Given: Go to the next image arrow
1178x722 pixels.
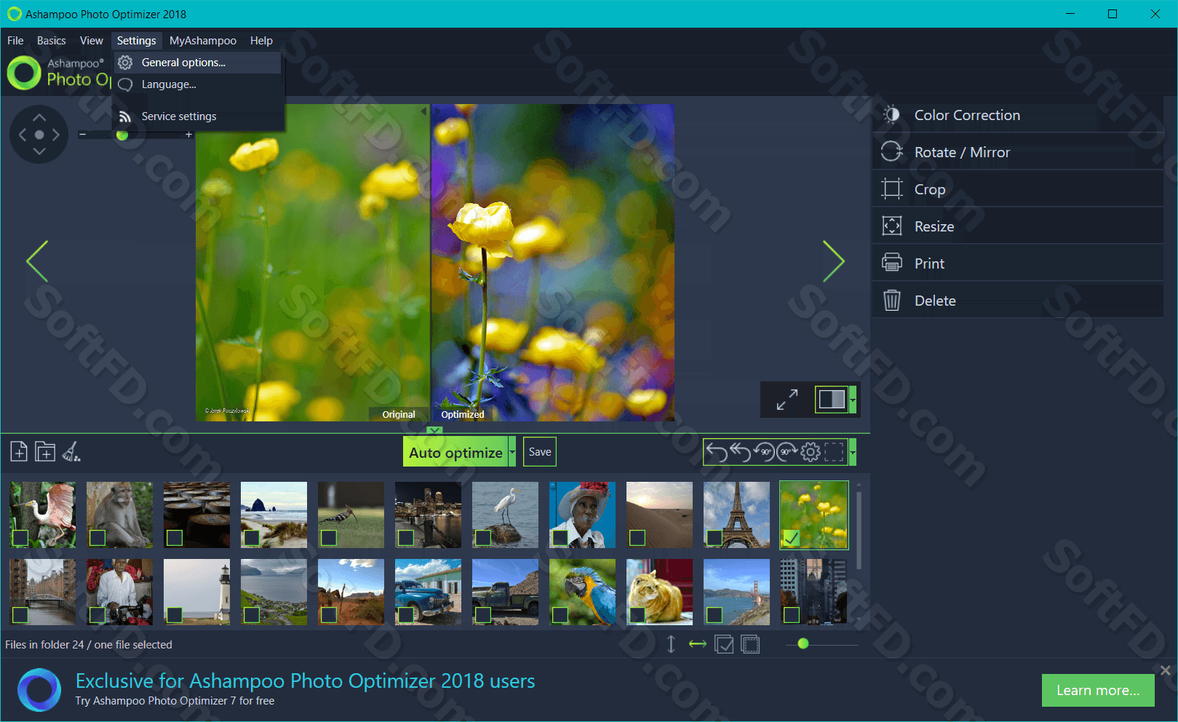Looking at the screenshot, I should (834, 261).
